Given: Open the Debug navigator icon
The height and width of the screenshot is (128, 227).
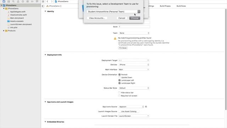Looking at the screenshot, I should tap(28, 1).
